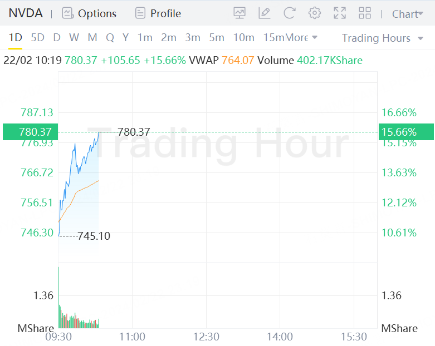The image size is (435, 346).
Task: Choose the 5m interval
Action: [x=217, y=38]
